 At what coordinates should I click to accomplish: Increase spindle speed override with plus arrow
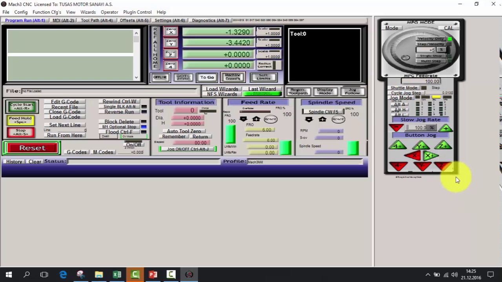coord(322,119)
